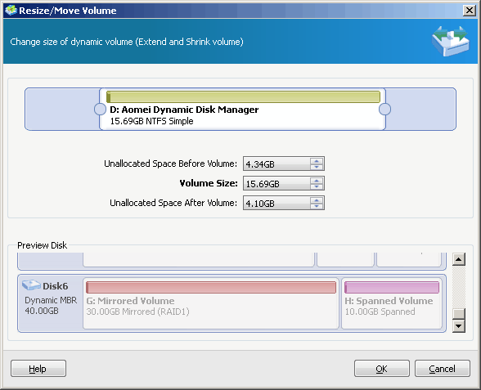The width and height of the screenshot is (481, 390).
Task: Click the Preview Disk scrollbar thumb
Action: 459,314
